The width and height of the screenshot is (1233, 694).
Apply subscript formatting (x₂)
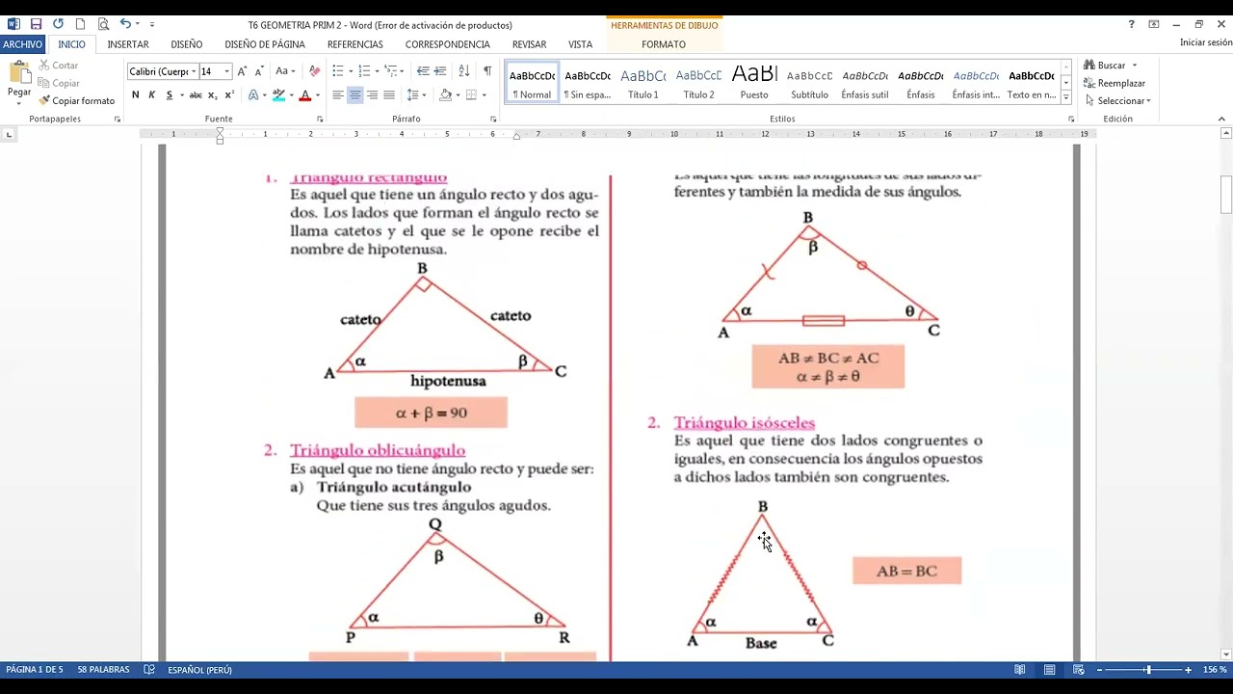point(213,94)
